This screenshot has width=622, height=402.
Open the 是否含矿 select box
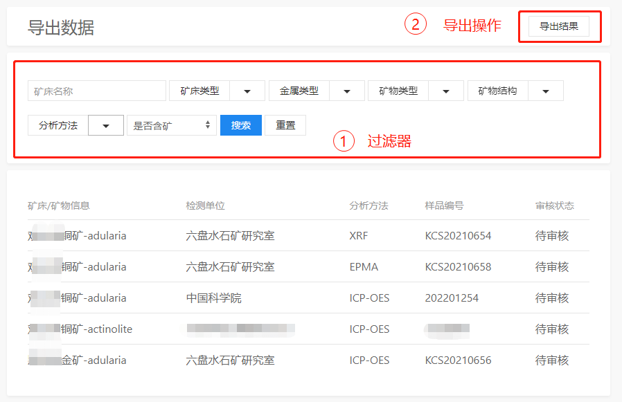point(171,125)
